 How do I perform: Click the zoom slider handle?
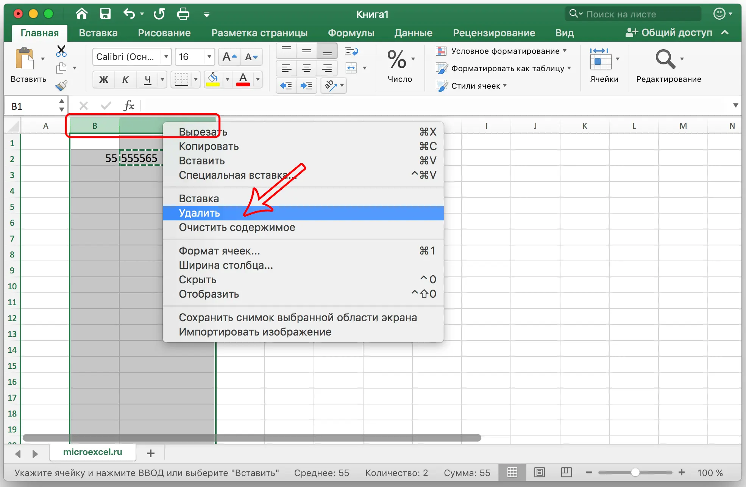635,472
